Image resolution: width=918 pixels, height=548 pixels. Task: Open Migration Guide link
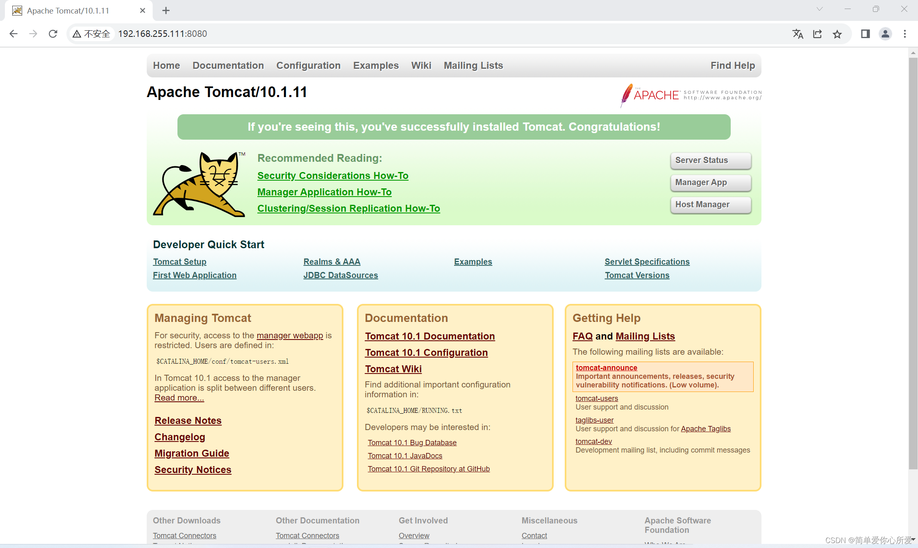click(192, 453)
